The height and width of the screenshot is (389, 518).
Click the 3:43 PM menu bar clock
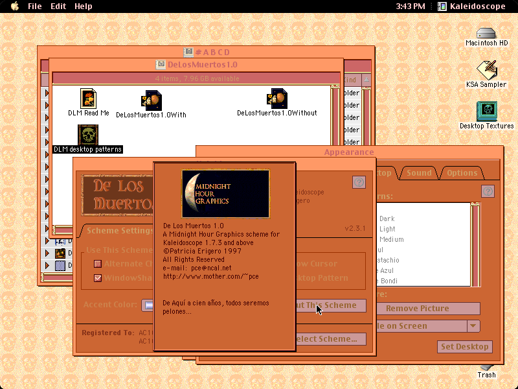point(411,6)
